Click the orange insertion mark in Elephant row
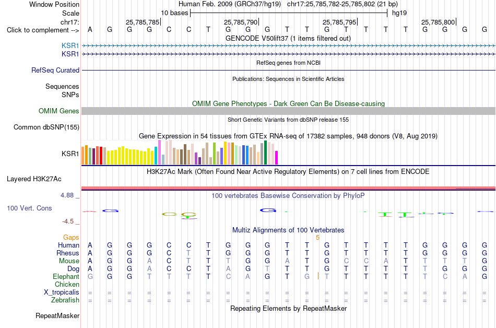Screen dimensions: 496x328 [318, 276]
